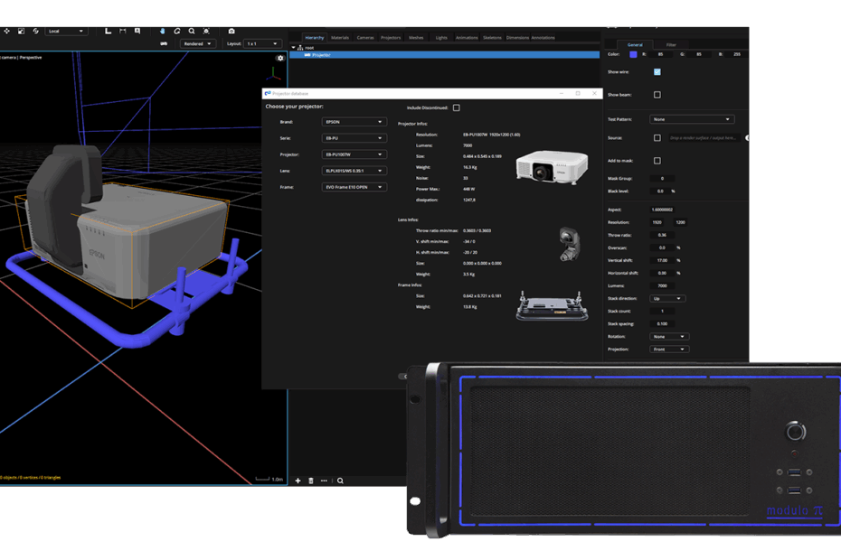Click the axis orientation gizmo in viewport
The height and width of the screenshot is (560, 841).
coord(273,74)
